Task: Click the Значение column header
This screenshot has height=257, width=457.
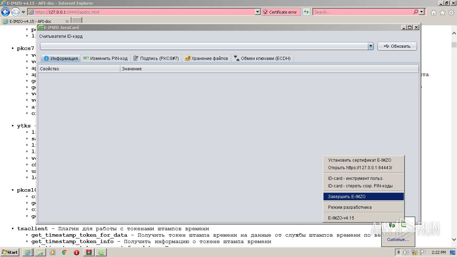Action: (269, 69)
